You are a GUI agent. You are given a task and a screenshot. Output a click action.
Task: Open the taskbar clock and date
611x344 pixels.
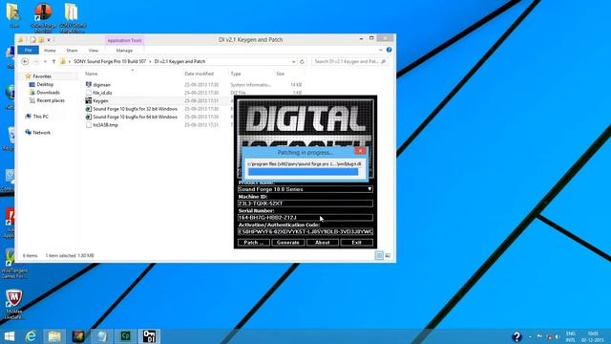click(592, 336)
